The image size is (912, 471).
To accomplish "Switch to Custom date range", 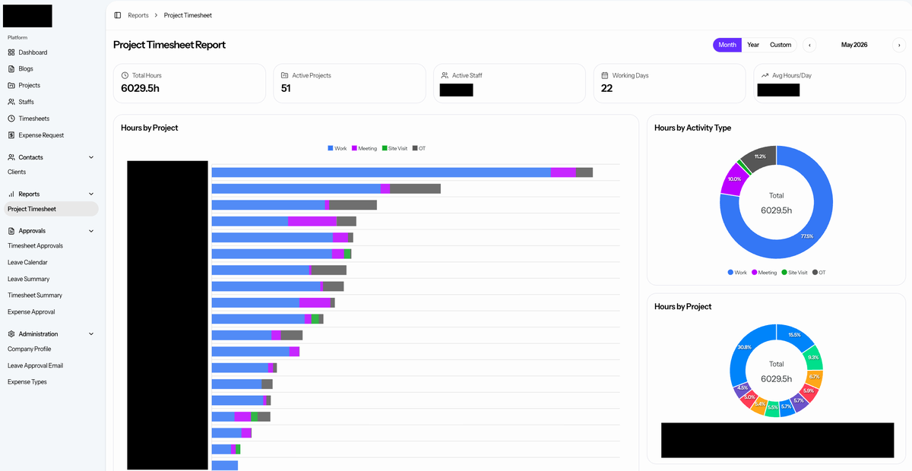I will [x=781, y=45].
